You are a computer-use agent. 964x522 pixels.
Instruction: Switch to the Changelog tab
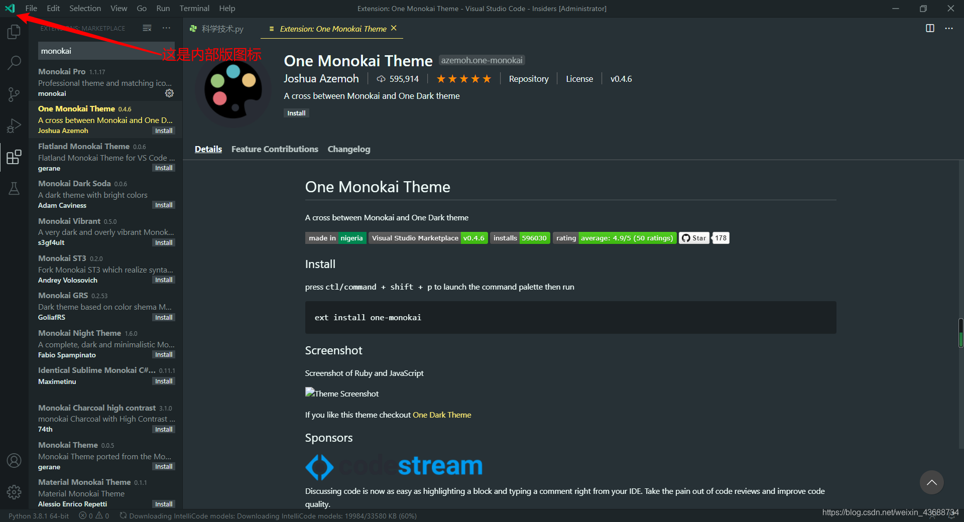(x=349, y=149)
